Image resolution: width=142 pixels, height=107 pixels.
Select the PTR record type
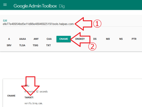(x=134, y=39)
